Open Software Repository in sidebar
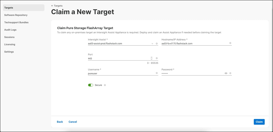 16,15
